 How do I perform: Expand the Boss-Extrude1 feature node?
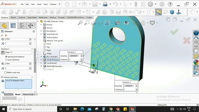pyautogui.click(x=41, y=57)
